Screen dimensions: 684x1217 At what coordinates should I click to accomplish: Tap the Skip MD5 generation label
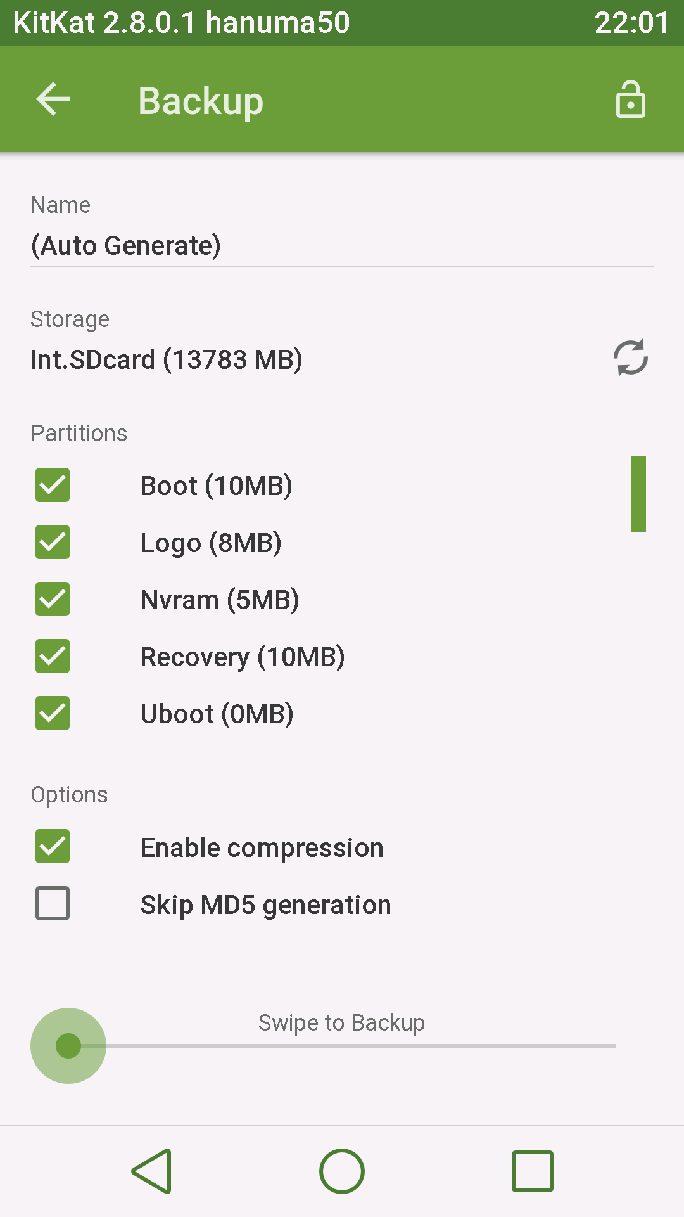point(265,905)
